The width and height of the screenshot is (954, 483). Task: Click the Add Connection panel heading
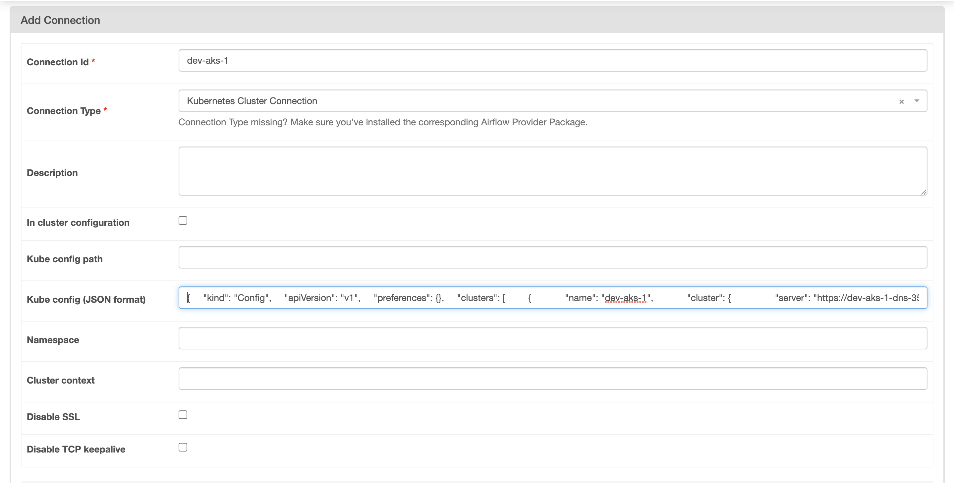pyautogui.click(x=60, y=20)
